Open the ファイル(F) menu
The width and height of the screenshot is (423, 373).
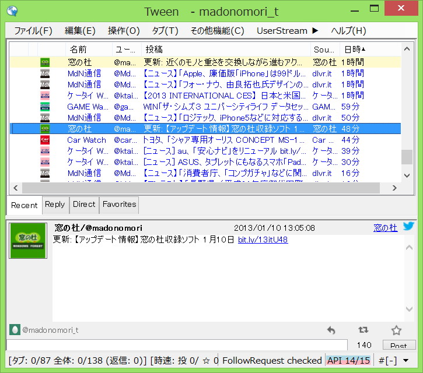point(33,31)
